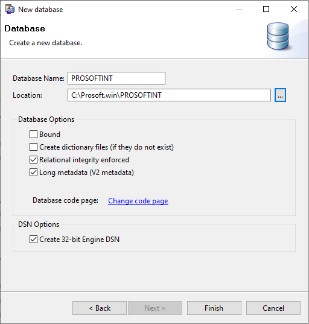Cancel the new database wizard
The image size is (309, 324).
pos(273,308)
